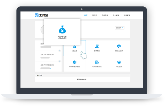
Task: Open 工人管理 in the top navigation
Action: 116,15
